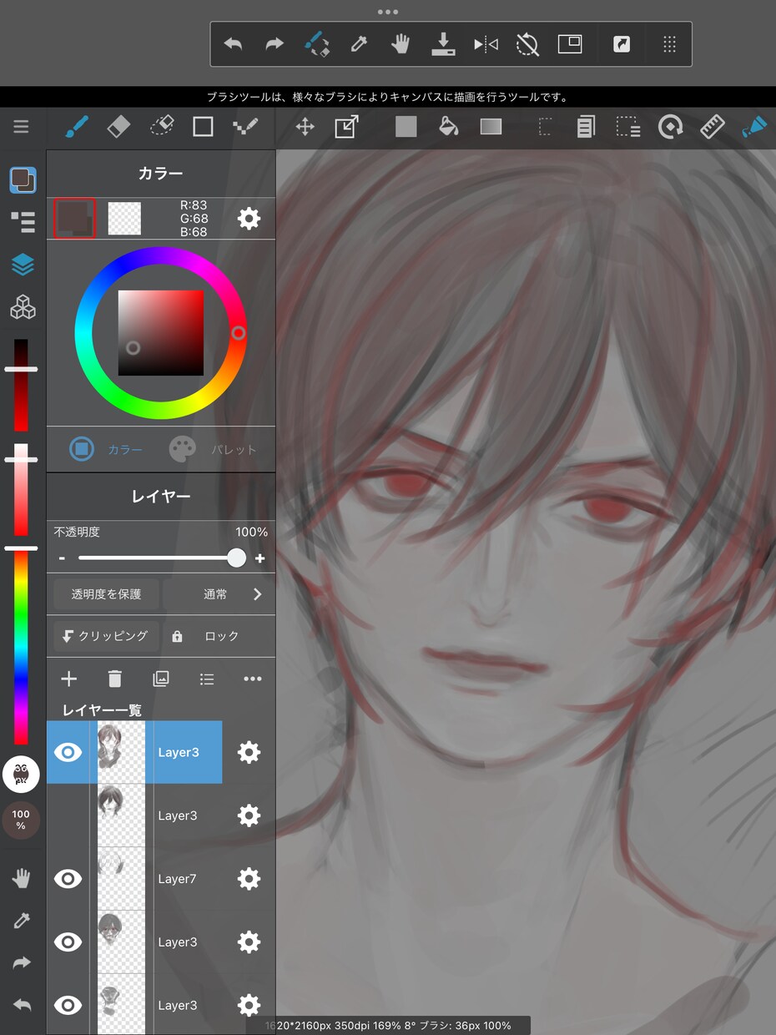Screen dimensions: 776x1035
Task: Open the tool settings panel in the sidebar
Action: pyautogui.click(x=23, y=222)
